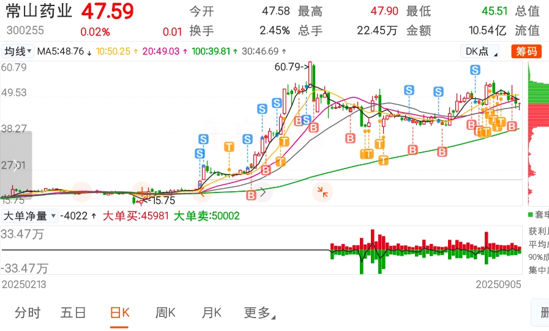Click the stock name 常山药业
The width and height of the screenshot is (549, 331).
coord(39,11)
